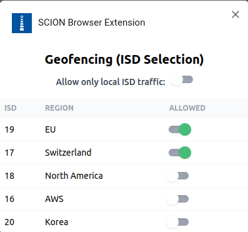Image resolution: width=248 pixels, height=232 pixels.
Task: Click ISD number 16
Action: (9, 199)
